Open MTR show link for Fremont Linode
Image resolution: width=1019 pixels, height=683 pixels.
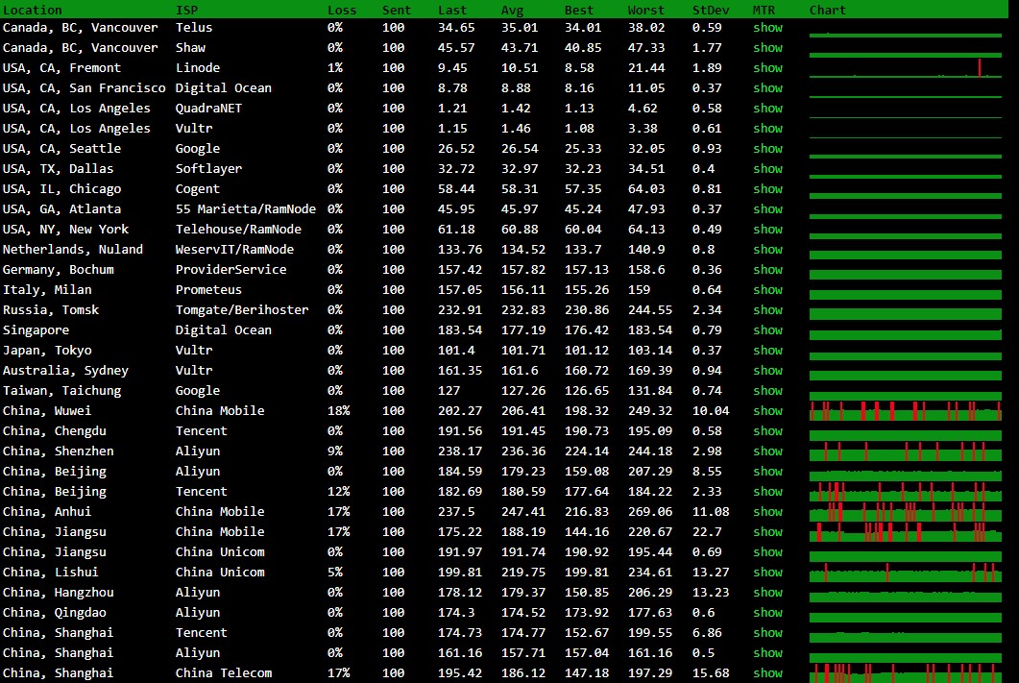pos(767,68)
